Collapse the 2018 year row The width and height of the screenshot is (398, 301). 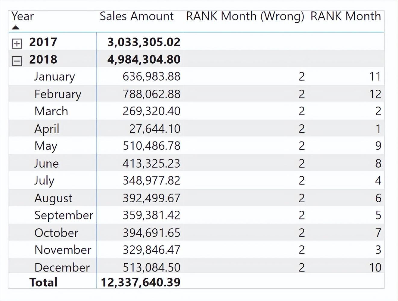[x=17, y=61]
